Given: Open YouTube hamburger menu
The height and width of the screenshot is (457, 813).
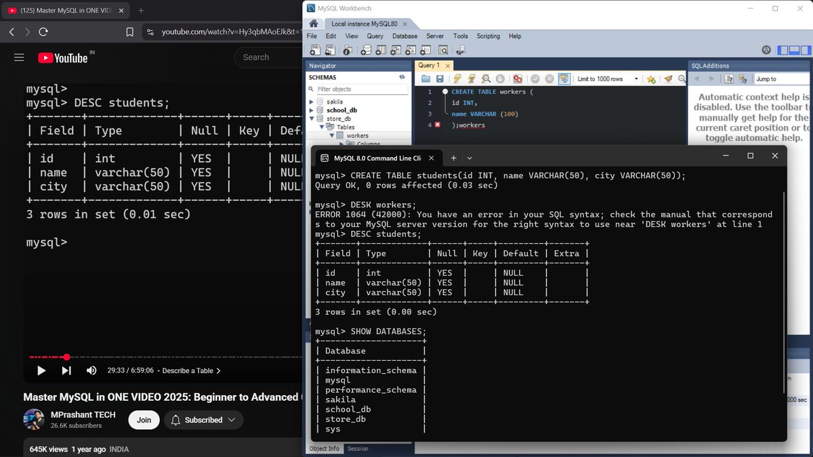Looking at the screenshot, I should 19,58.
